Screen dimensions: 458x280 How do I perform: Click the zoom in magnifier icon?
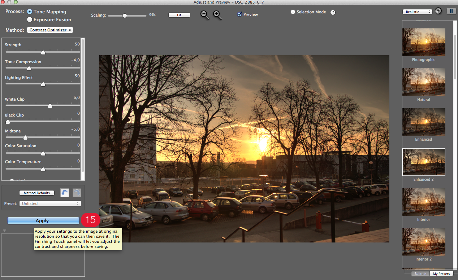point(217,14)
